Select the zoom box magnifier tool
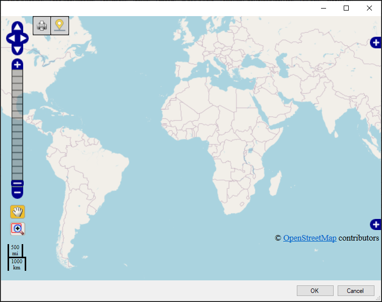The image size is (382, 302). pyautogui.click(x=18, y=229)
